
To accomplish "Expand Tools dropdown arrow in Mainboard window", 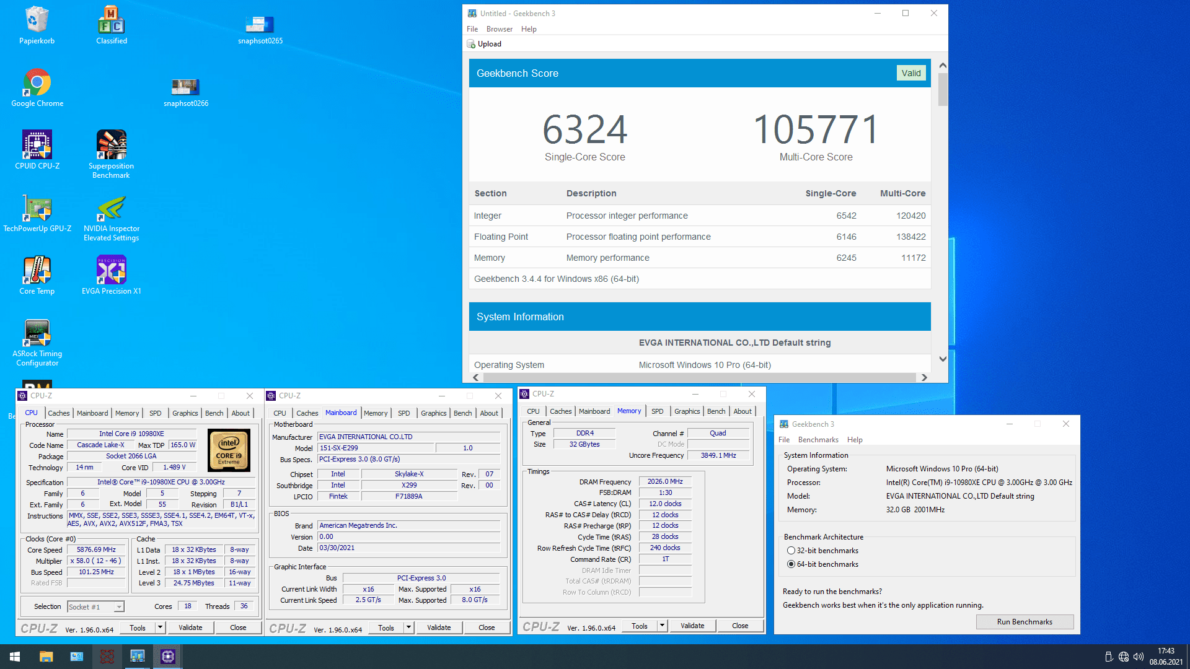I will tap(408, 627).
